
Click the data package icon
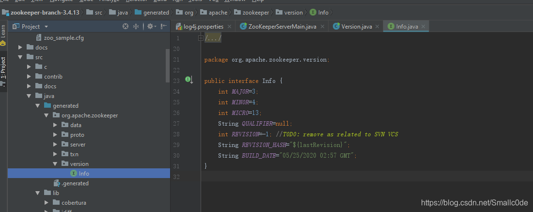65,125
